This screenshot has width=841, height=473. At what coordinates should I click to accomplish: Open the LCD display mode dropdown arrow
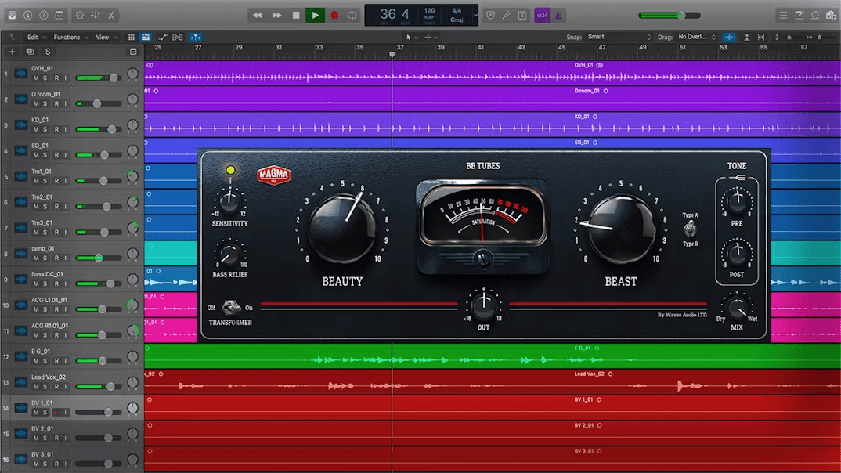point(475,16)
